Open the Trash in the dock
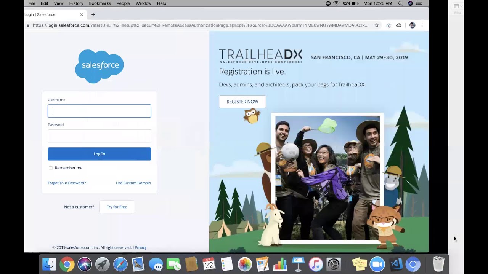The width and height of the screenshot is (488, 274). (x=438, y=264)
